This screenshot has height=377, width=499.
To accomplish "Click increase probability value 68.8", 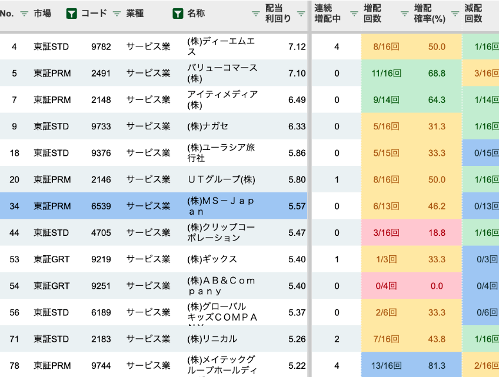I will tap(437, 74).
